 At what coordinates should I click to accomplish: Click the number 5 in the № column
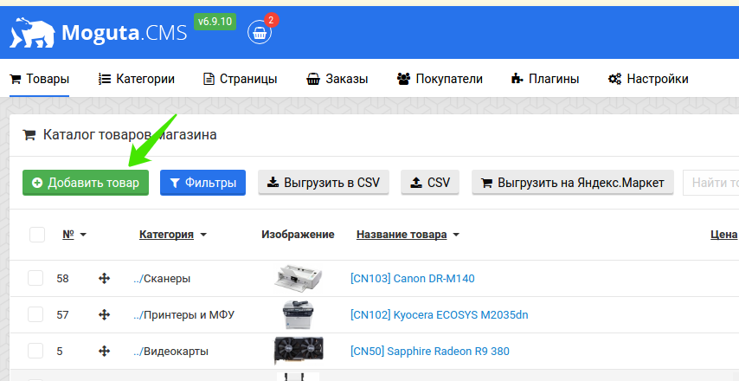pos(60,351)
